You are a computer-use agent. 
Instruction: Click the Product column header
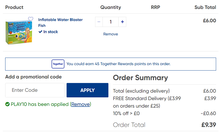pos(14,7)
